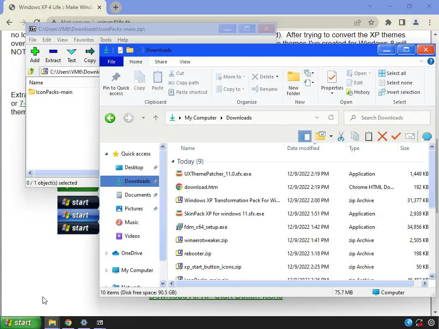The width and height of the screenshot is (439, 329).
Task: Click Paste shortcut in the ribbon
Action: [188, 92]
